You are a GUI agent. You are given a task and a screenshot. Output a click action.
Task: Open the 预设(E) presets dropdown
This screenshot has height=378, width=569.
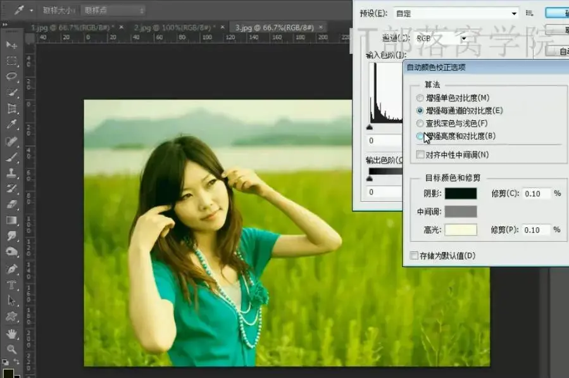[x=513, y=13]
